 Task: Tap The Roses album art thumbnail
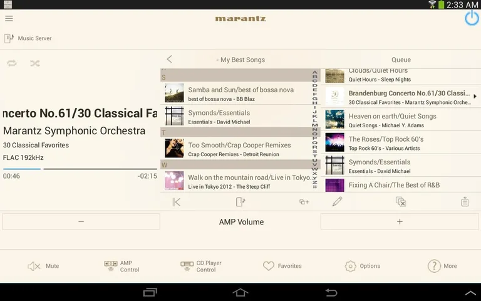334,142
